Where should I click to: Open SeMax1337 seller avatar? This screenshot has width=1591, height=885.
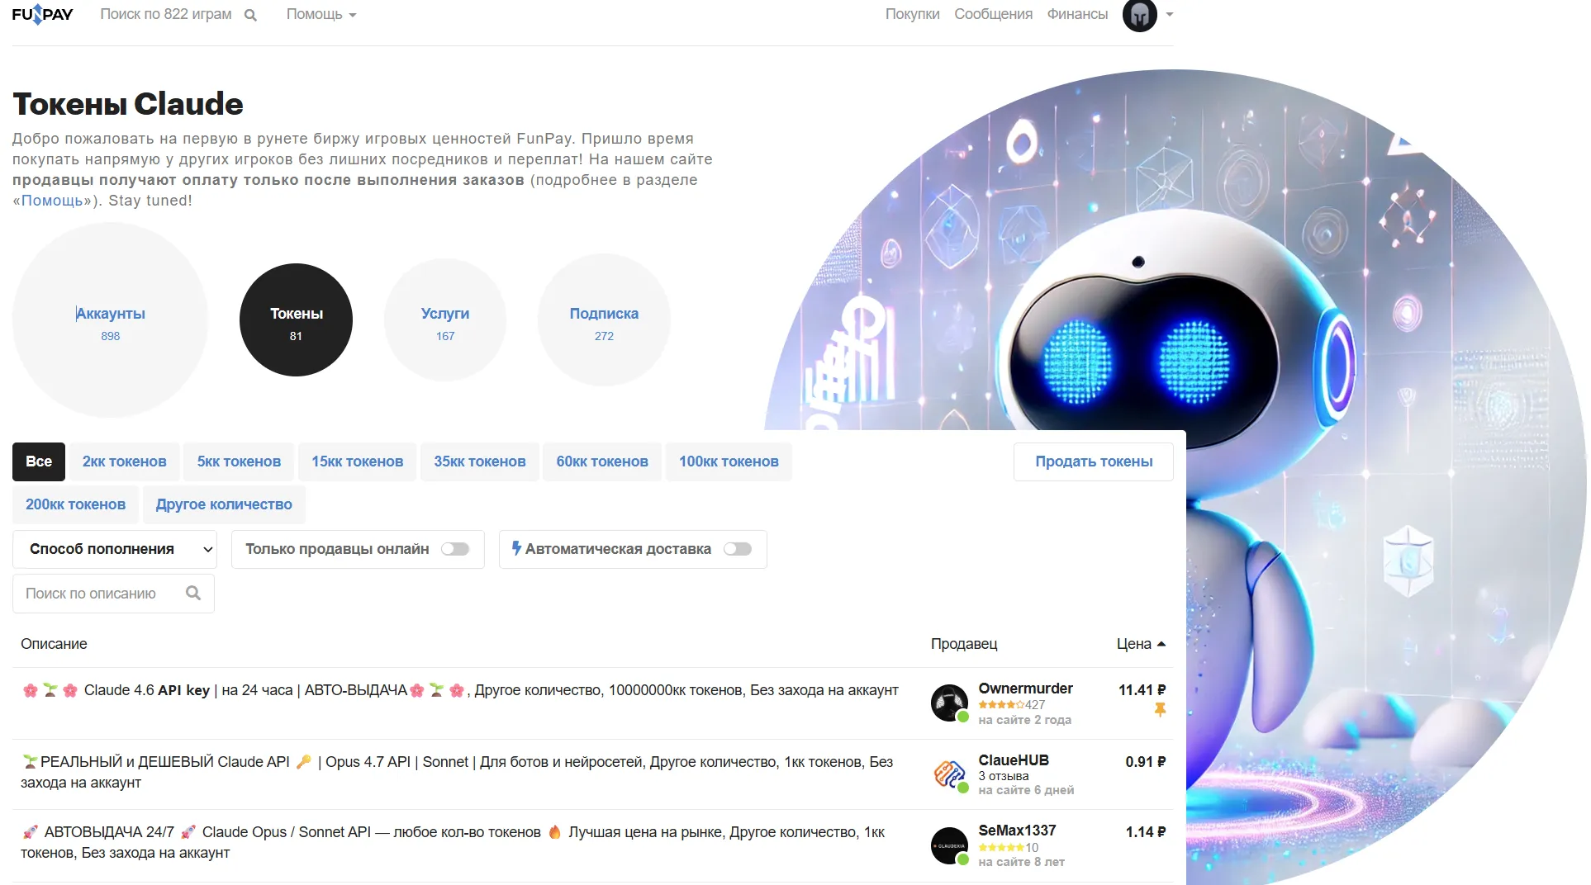[949, 845]
